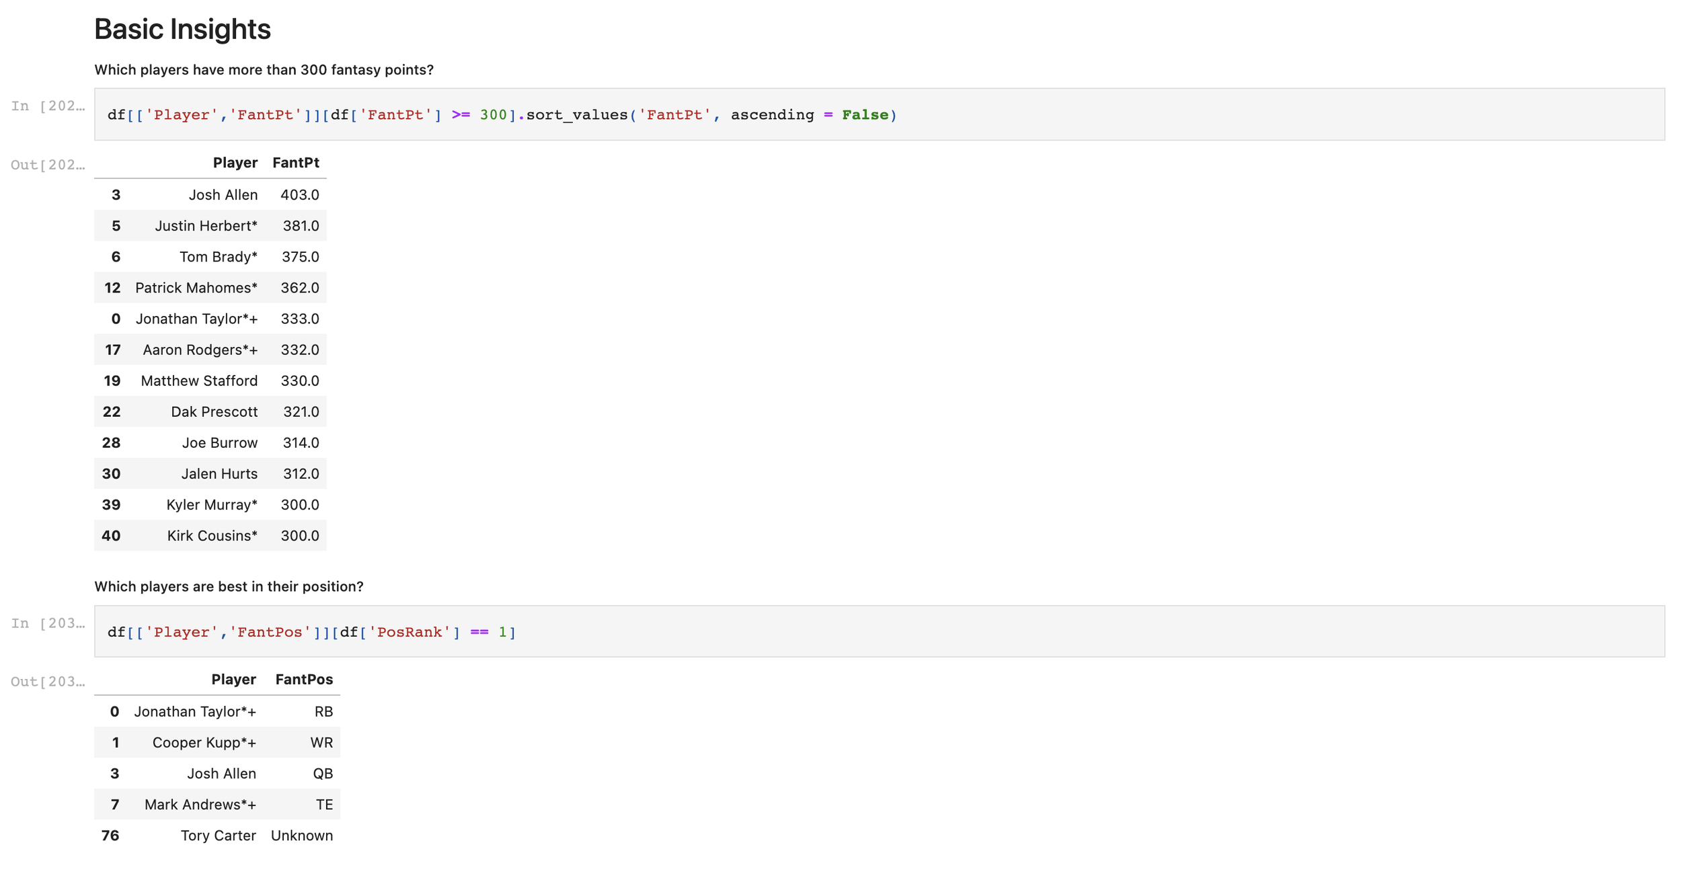1681x874 pixels.
Task: Select the Aaron Rodgers row
Action: [x=200, y=350]
